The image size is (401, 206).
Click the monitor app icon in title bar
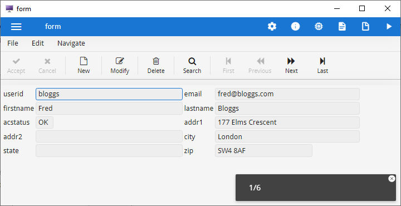pyautogui.click(x=9, y=9)
